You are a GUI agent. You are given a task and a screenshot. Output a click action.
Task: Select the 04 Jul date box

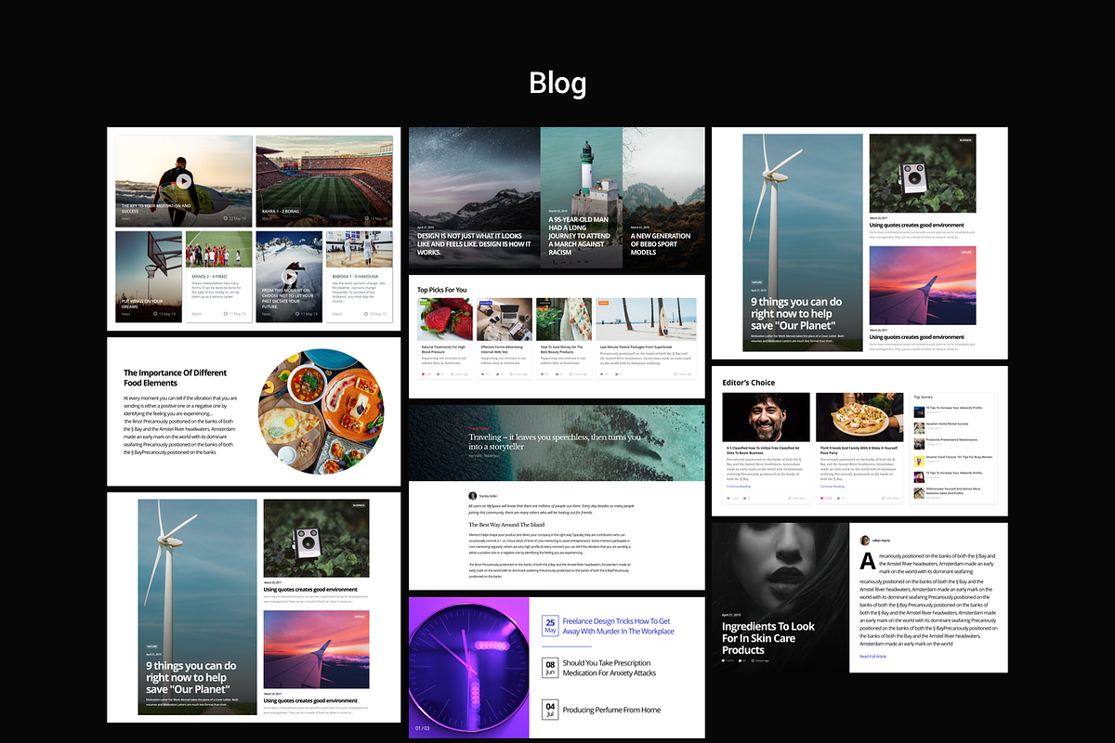point(550,710)
